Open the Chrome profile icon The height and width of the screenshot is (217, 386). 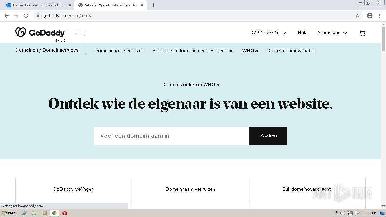(370, 16)
